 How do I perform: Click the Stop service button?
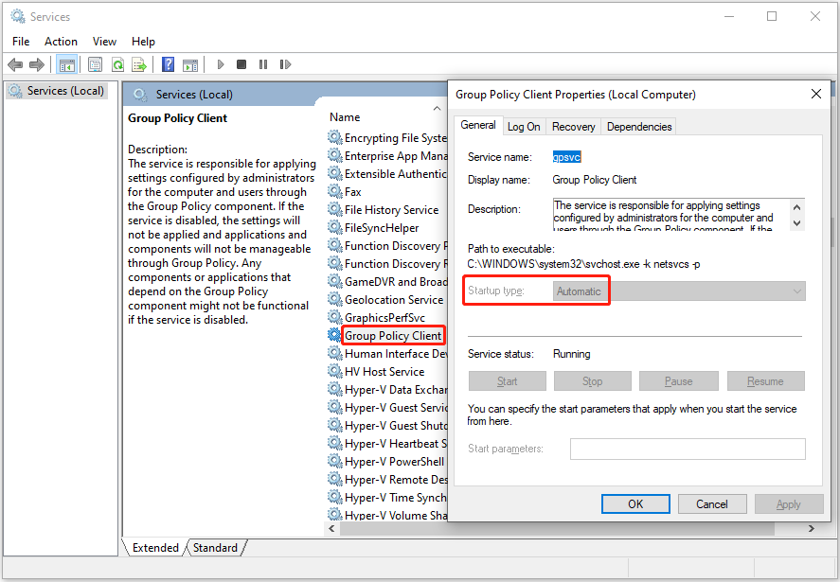(x=593, y=381)
